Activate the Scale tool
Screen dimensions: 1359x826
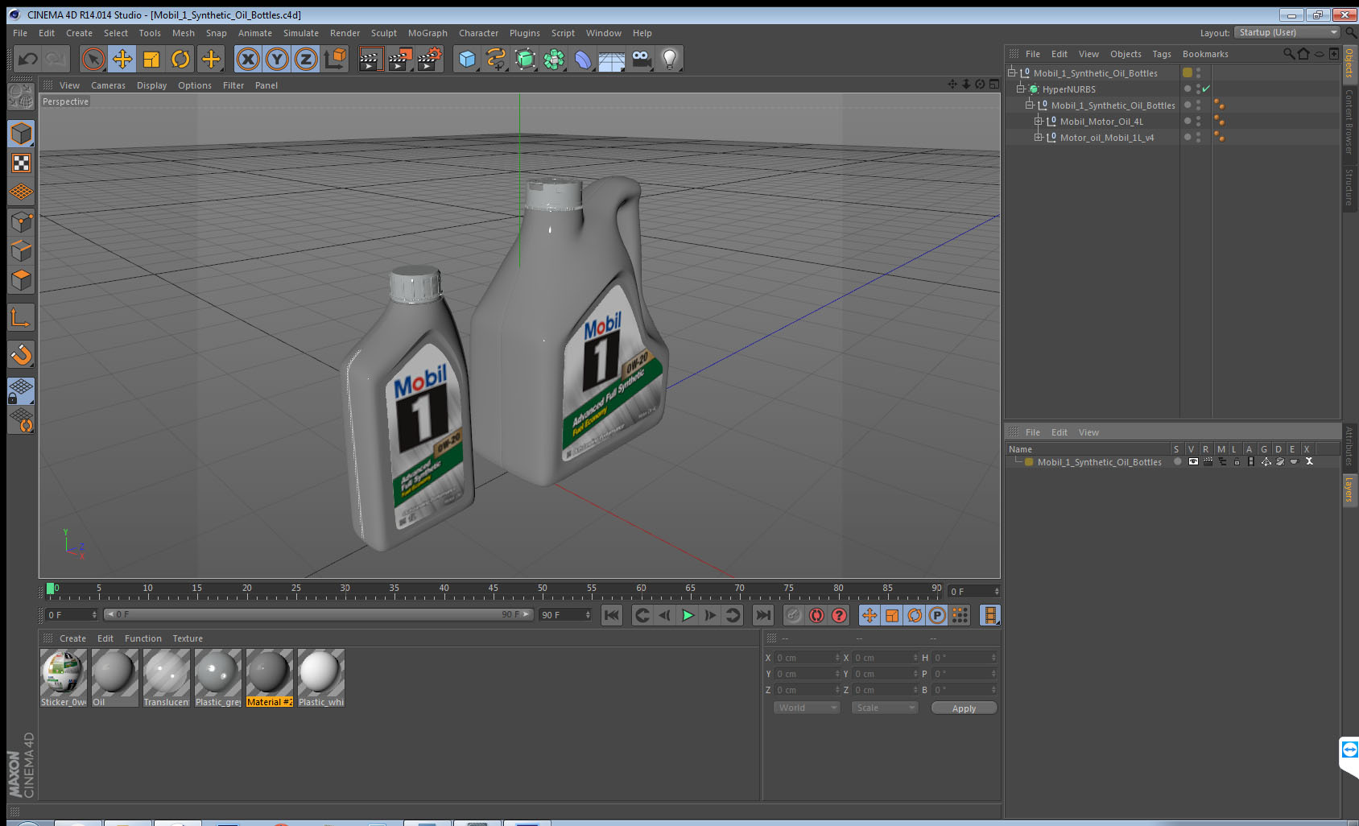[x=151, y=59]
